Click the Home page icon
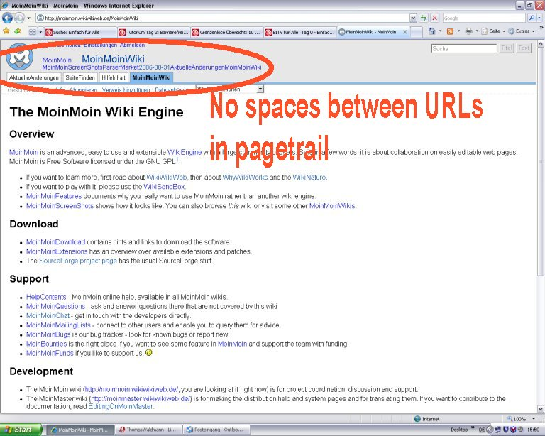 [x=432, y=31]
